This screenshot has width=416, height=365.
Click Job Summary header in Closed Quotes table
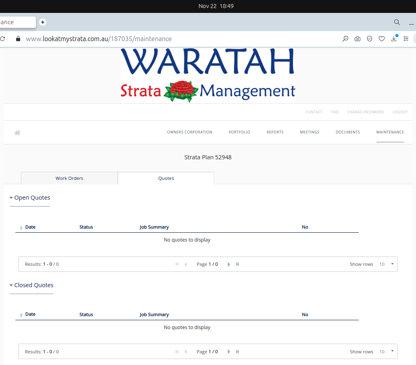pyautogui.click(x=154, y=315)
